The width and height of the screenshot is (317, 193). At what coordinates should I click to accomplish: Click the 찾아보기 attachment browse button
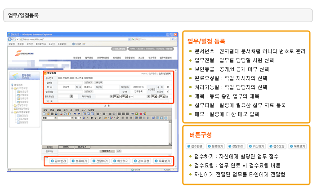(106, 151)
